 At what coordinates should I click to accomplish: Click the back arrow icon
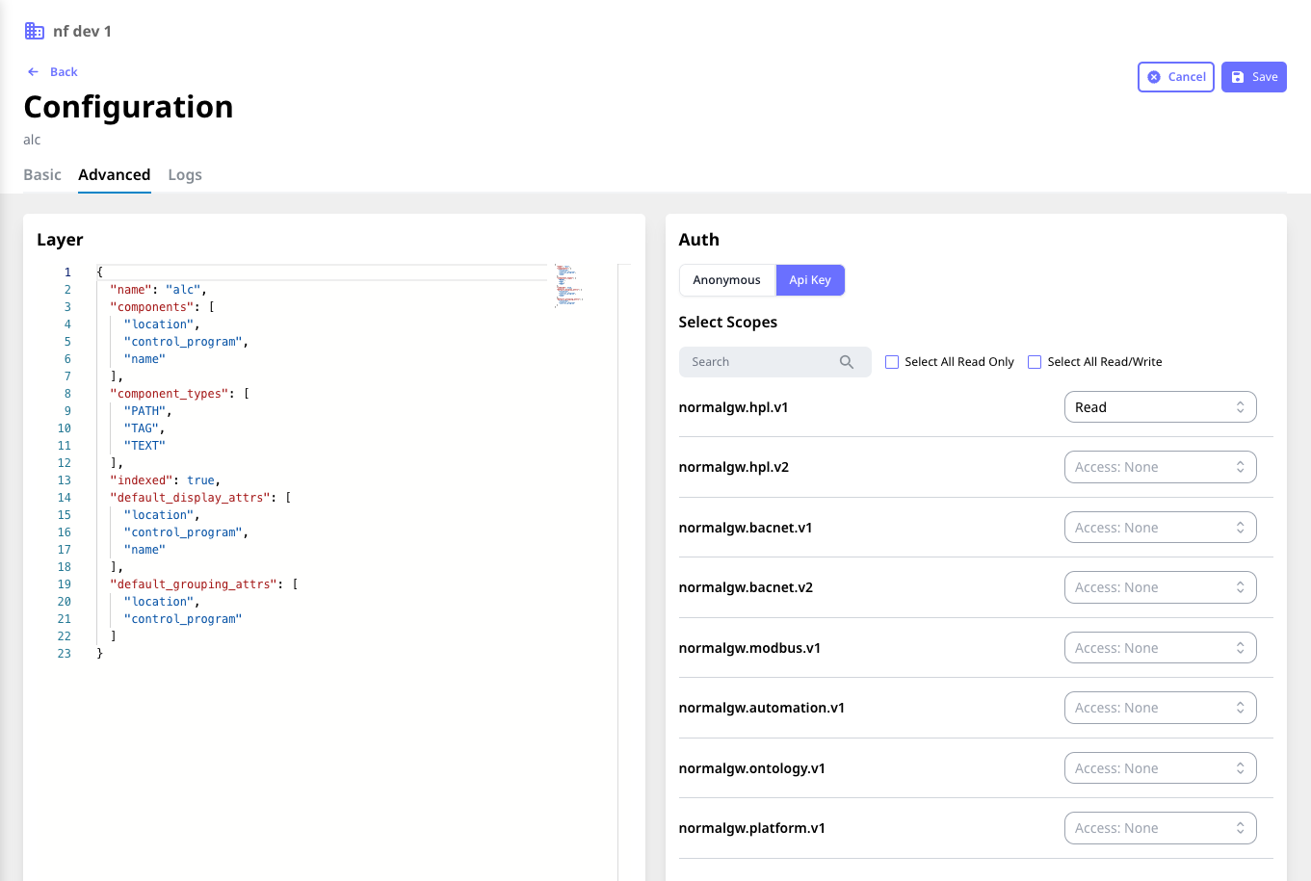[33, 72]
